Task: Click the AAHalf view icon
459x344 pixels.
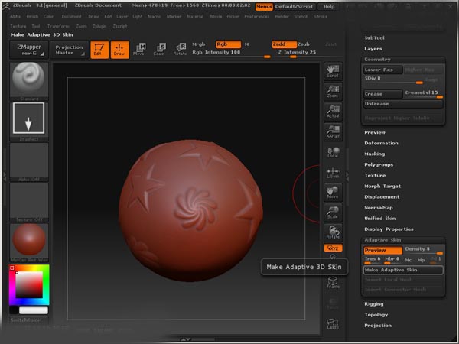Action: click(x=333, y=132)
